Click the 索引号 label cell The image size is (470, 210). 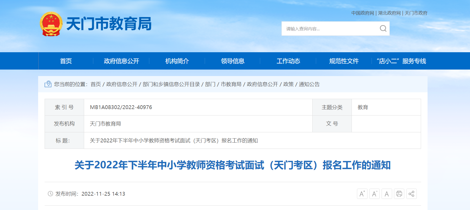pos(64,107)
